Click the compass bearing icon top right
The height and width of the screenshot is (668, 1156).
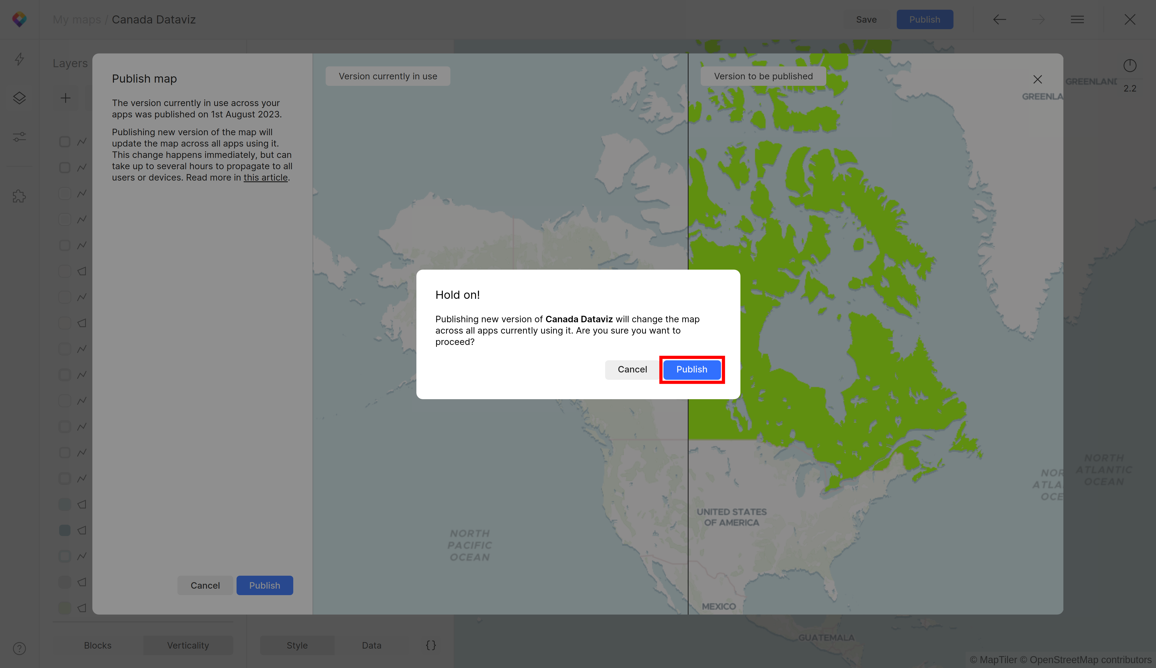click(x=1129, y=66)
